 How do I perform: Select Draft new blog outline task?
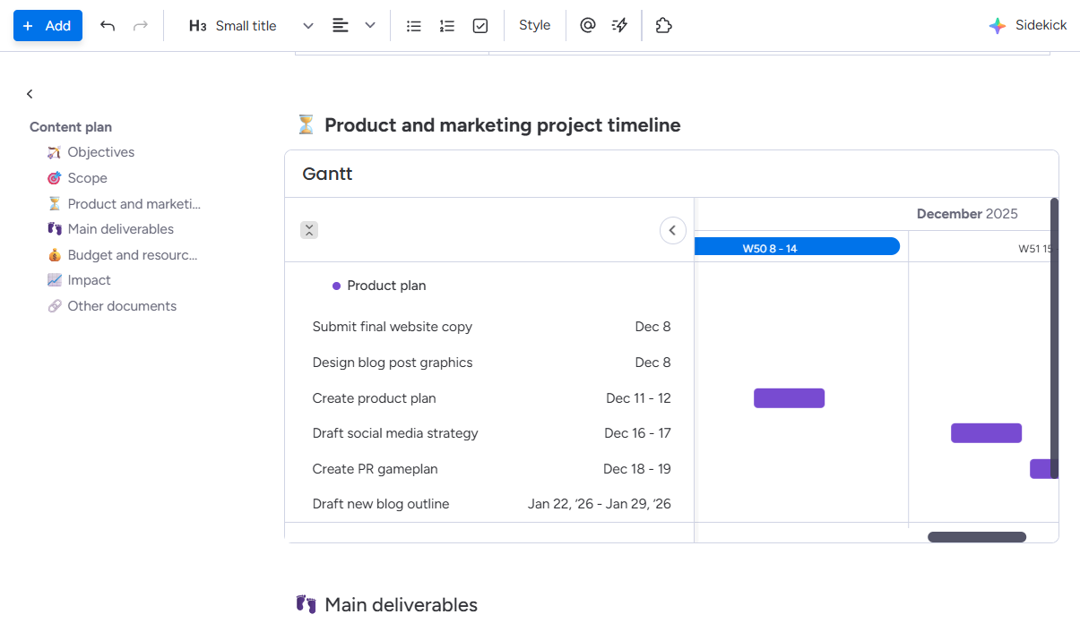click(381, 504)
